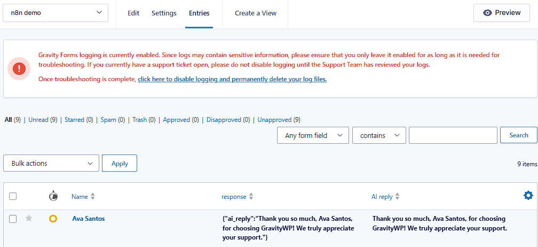Click the Name column sort arrows
The height and width of the screenshot is (247, 538).
tap(92, 197)
